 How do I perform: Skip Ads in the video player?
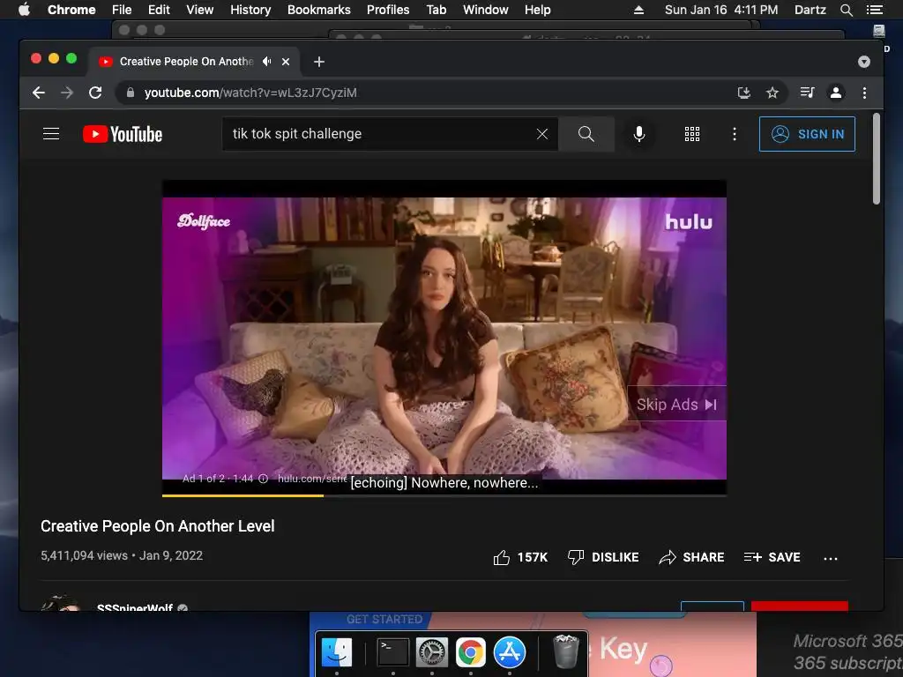click(676, 404)
